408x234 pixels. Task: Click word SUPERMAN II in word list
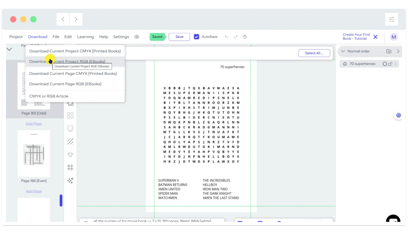[169, 180]
